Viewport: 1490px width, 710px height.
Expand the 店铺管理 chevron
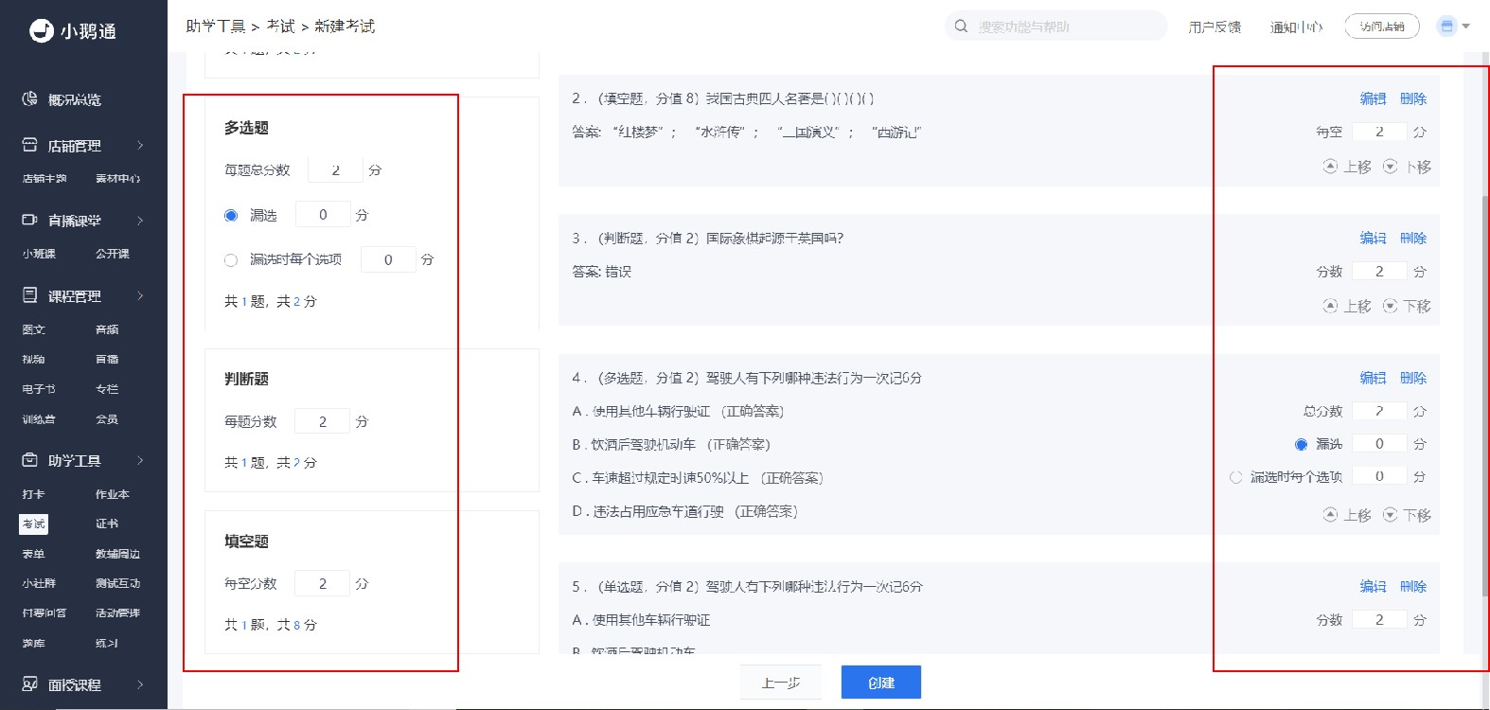(140, 145)
